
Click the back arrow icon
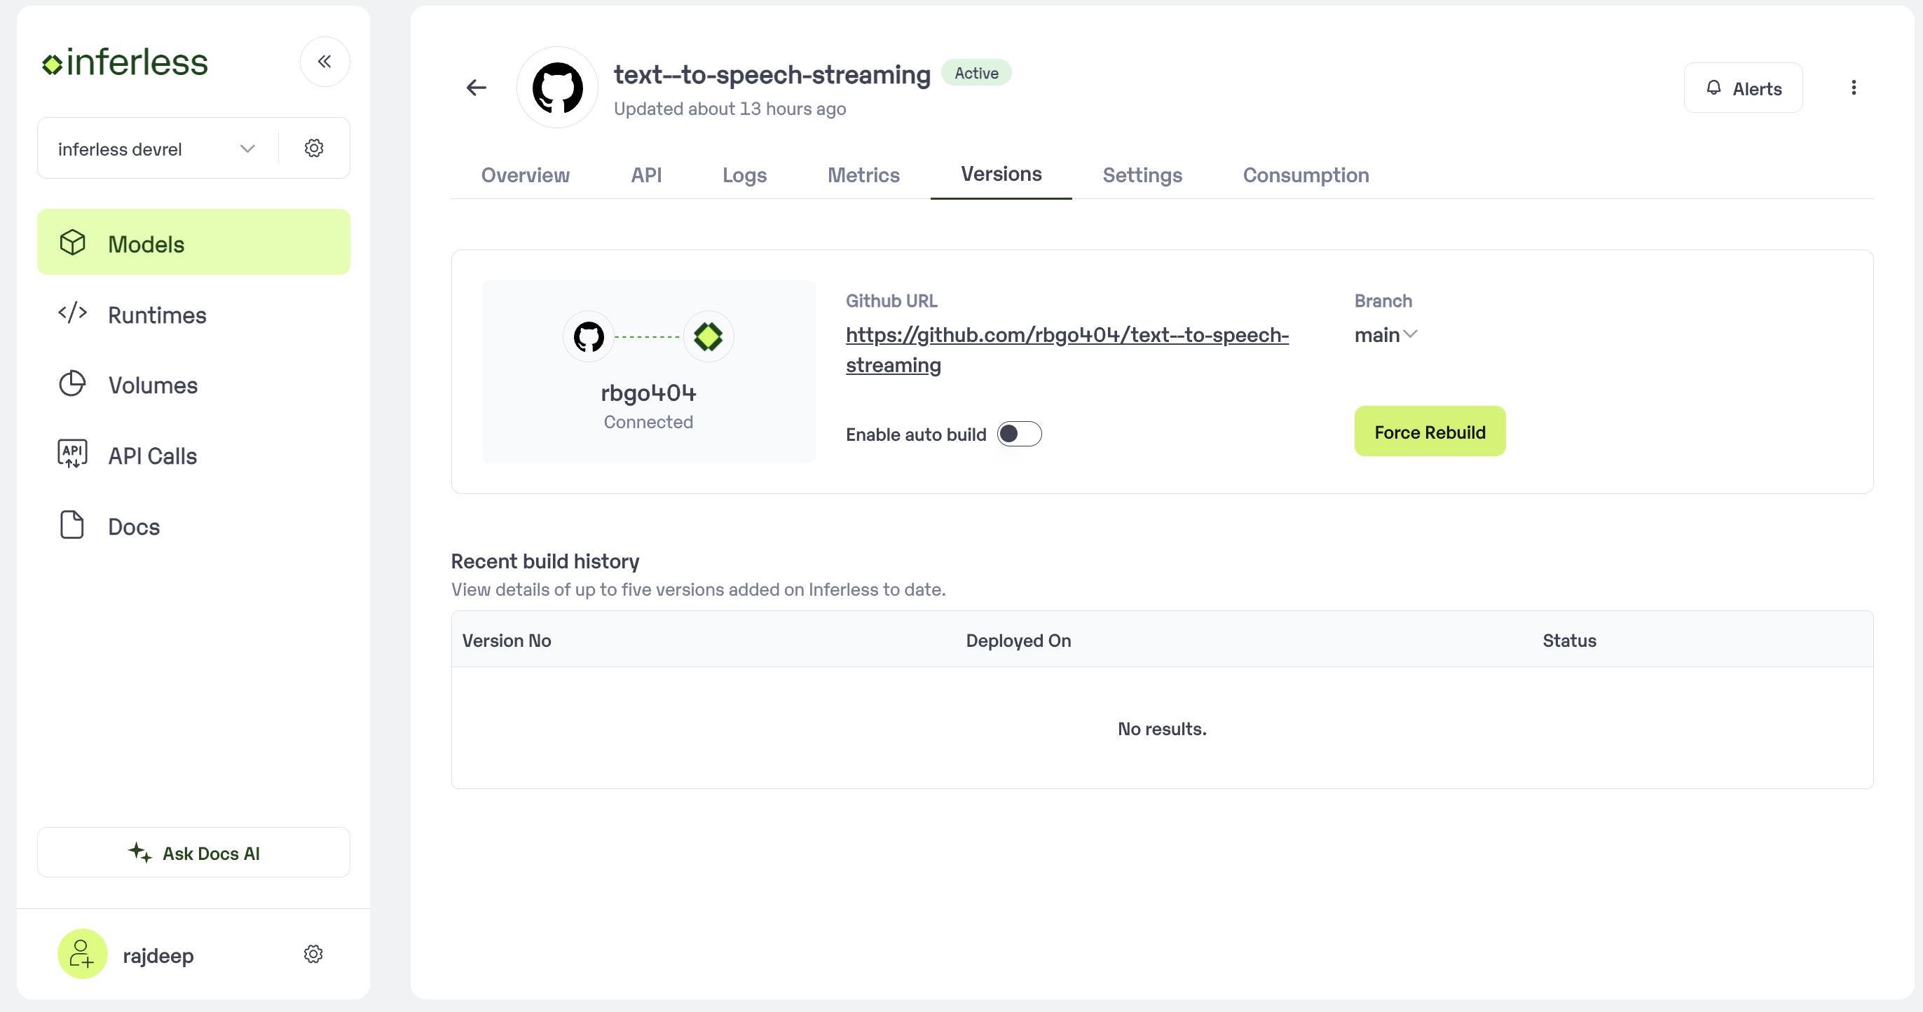(477, 88)
